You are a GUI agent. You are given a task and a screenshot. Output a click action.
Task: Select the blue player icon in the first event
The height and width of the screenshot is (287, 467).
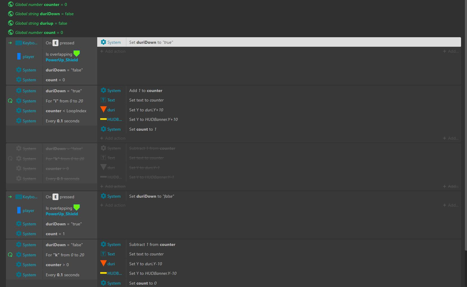tap(19, 57)
